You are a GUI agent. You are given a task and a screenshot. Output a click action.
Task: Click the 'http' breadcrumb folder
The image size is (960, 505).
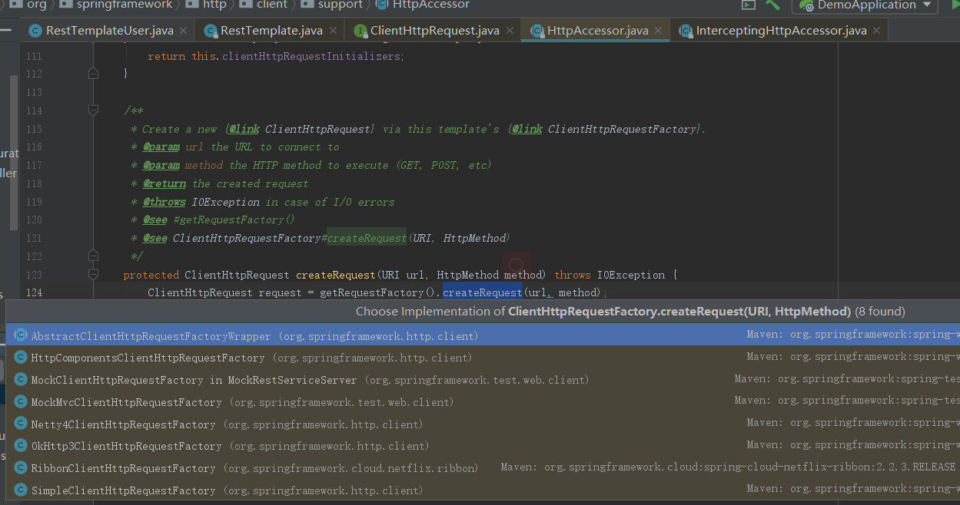(214, 5)
